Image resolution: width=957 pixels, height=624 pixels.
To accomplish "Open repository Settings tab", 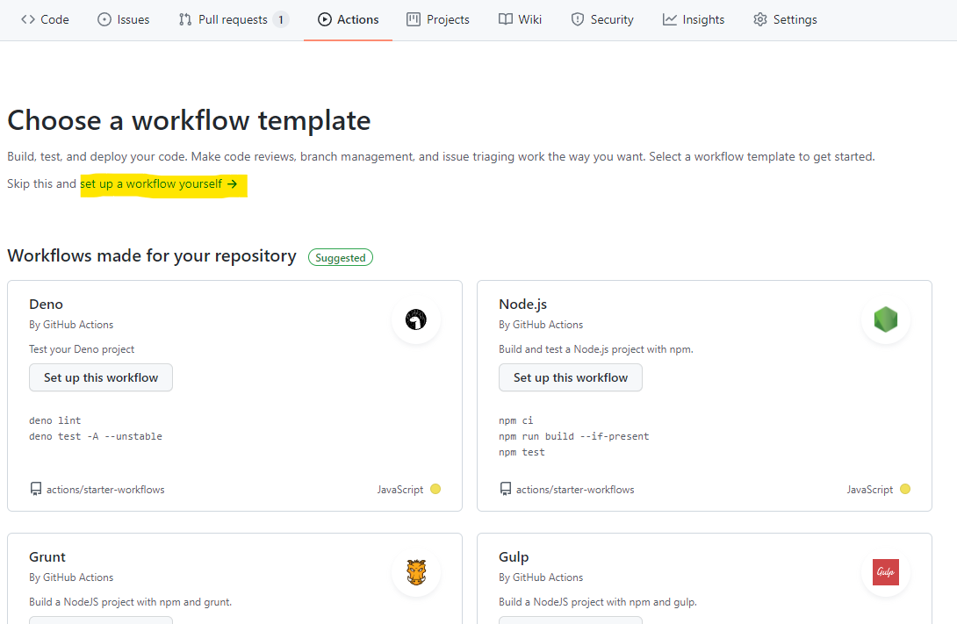I will click(x=785, y=19).
